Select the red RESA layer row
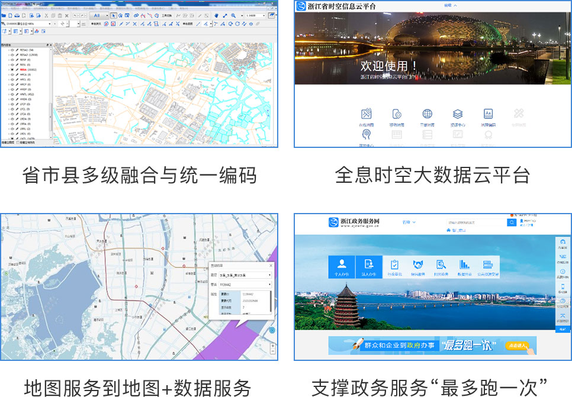Viewport: 572px width, 397px height. (28, 70)
